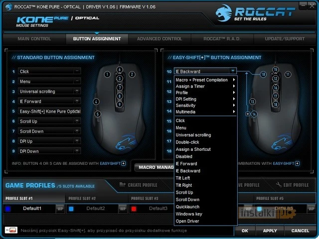
Task: Click button 1 marker on left mouse diagram
Action: coord(106,74)
